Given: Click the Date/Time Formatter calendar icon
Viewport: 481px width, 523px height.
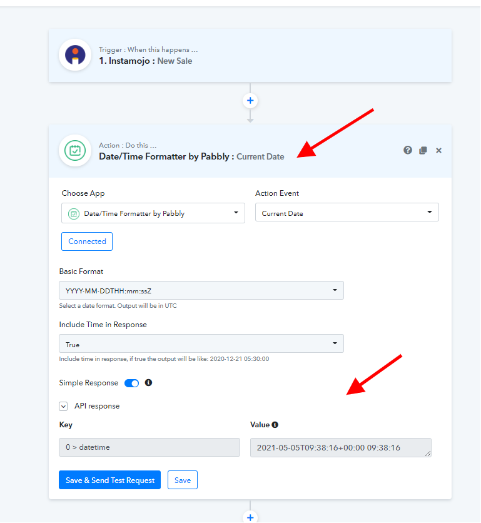Looking at the screenshot, I should [75, 150].
